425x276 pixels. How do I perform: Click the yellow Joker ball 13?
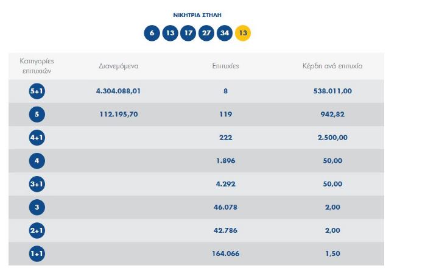pos(243,33)
